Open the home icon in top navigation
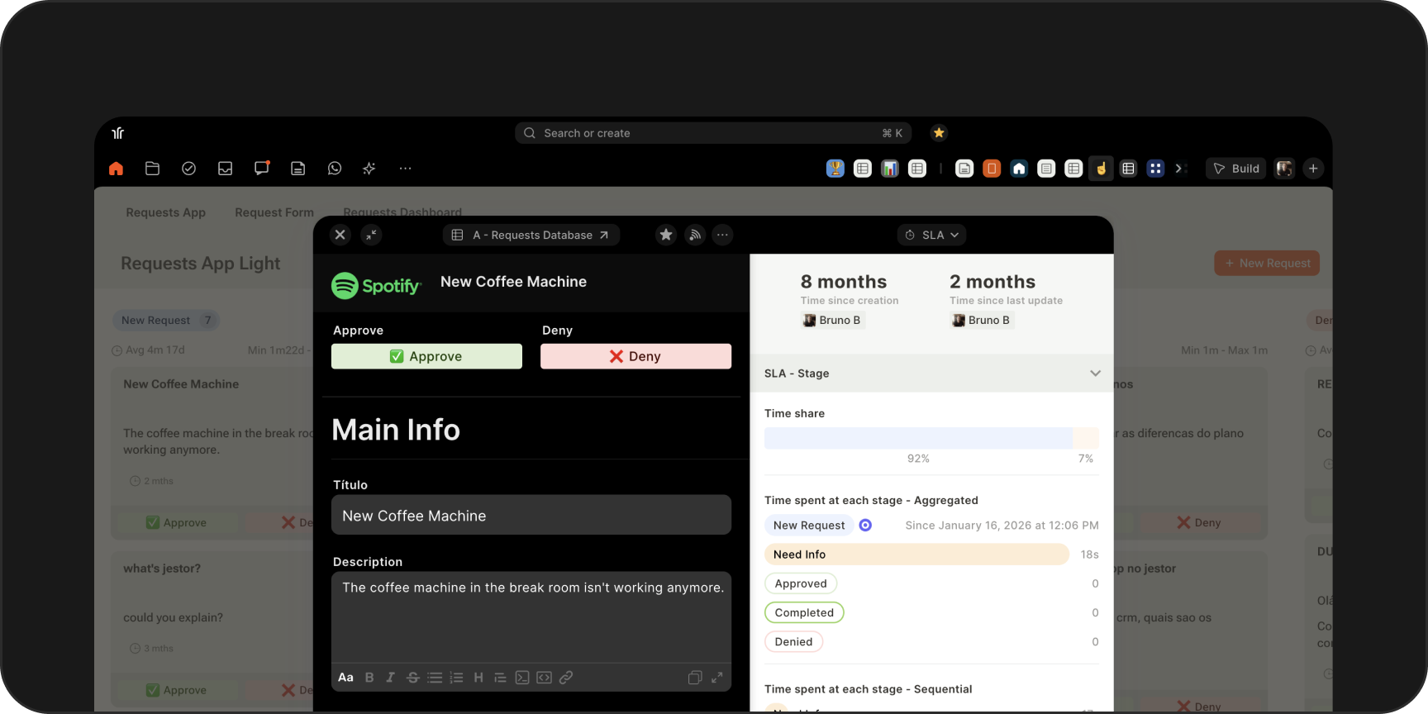Viewport: 1428px width, 714px height. point(116,169)
